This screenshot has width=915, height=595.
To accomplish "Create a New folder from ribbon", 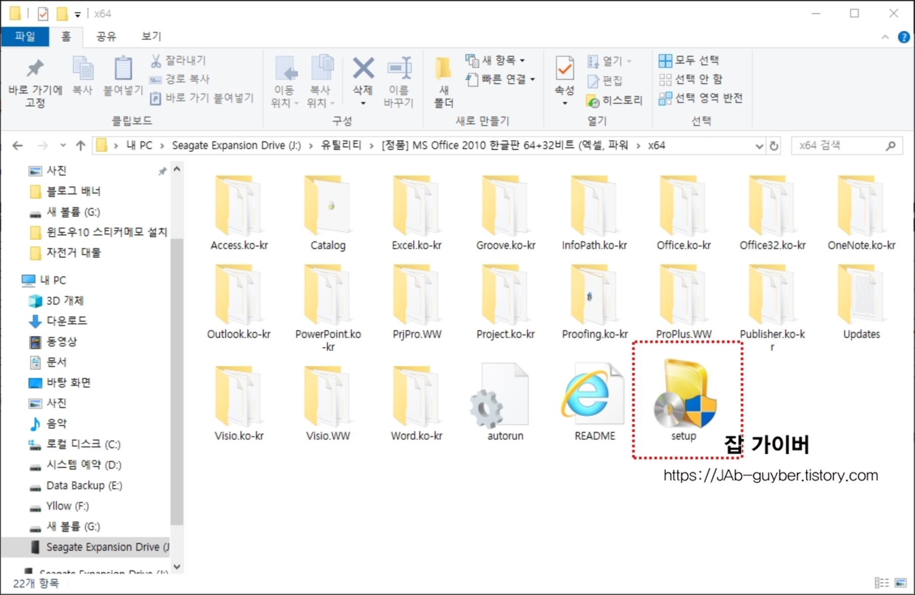I will point(444,81).
